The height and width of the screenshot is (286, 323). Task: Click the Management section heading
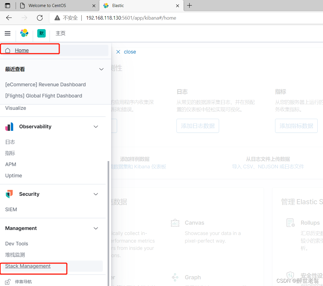pos(21,228)
